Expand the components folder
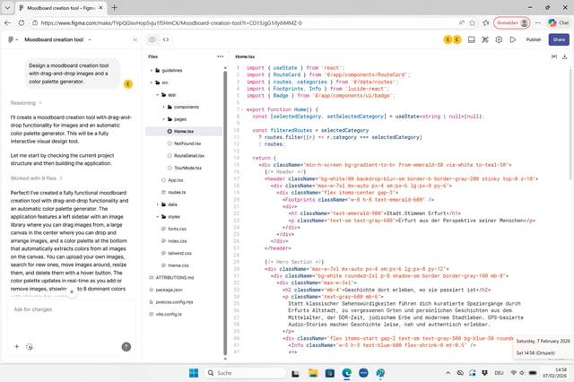The image size is (574, 382). point(163,107)
